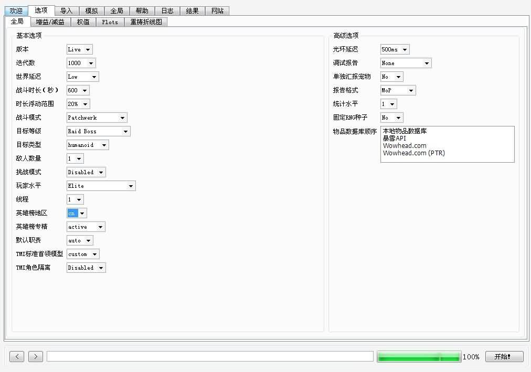
Task: Open the 版本 dropdown showing Live
Action: tap(79, 49)
